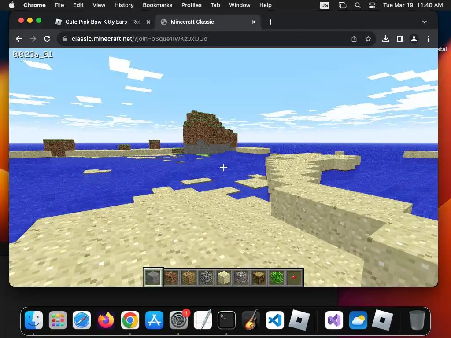Open the View menu
Viewport: 451px width, 338px height.
99,5
